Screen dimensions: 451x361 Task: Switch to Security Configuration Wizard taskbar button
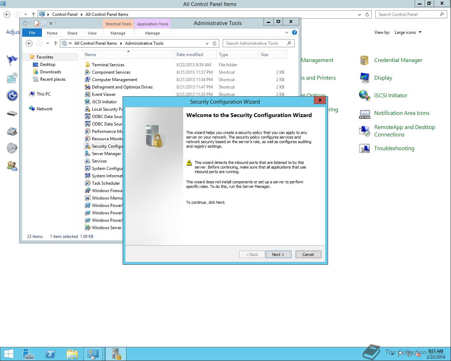[x=116, y=354]
